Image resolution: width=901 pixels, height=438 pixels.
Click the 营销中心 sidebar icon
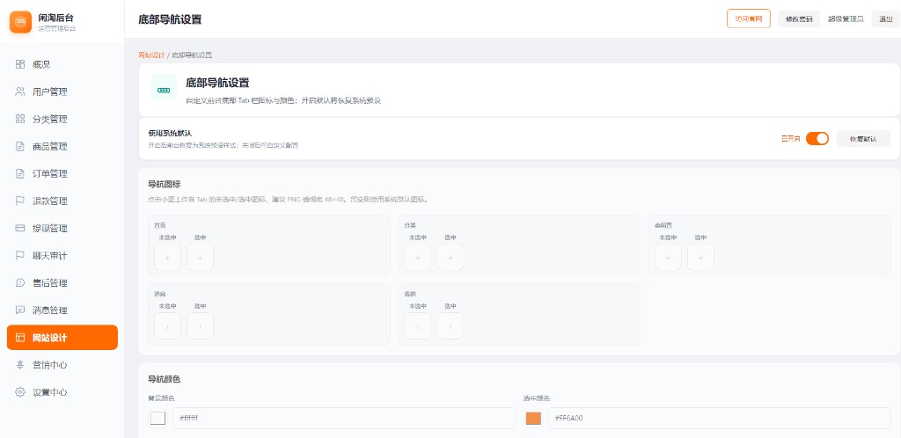pyautogui.click(x=20, y=365)
